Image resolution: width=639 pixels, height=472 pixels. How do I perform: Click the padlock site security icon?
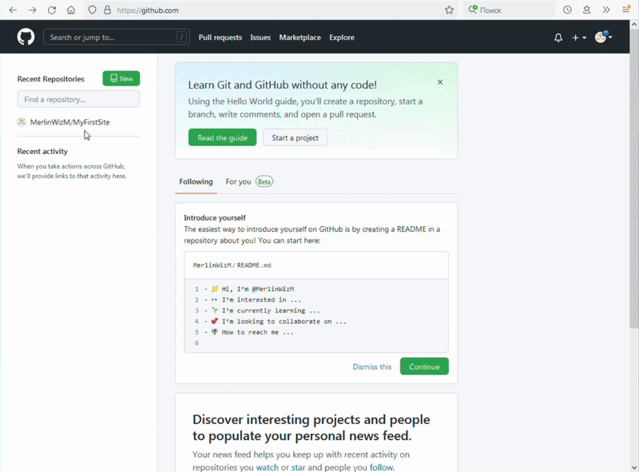107,10
